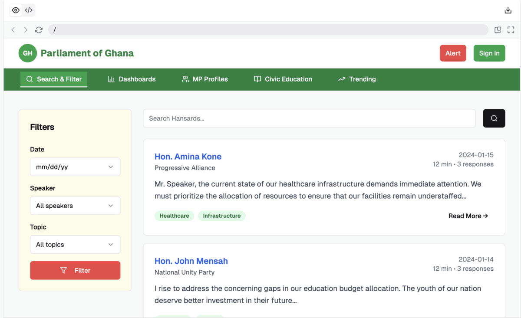Click the Speaker label in Filters
The height and width of the screenshot is (318, 521).
(43, 188)
